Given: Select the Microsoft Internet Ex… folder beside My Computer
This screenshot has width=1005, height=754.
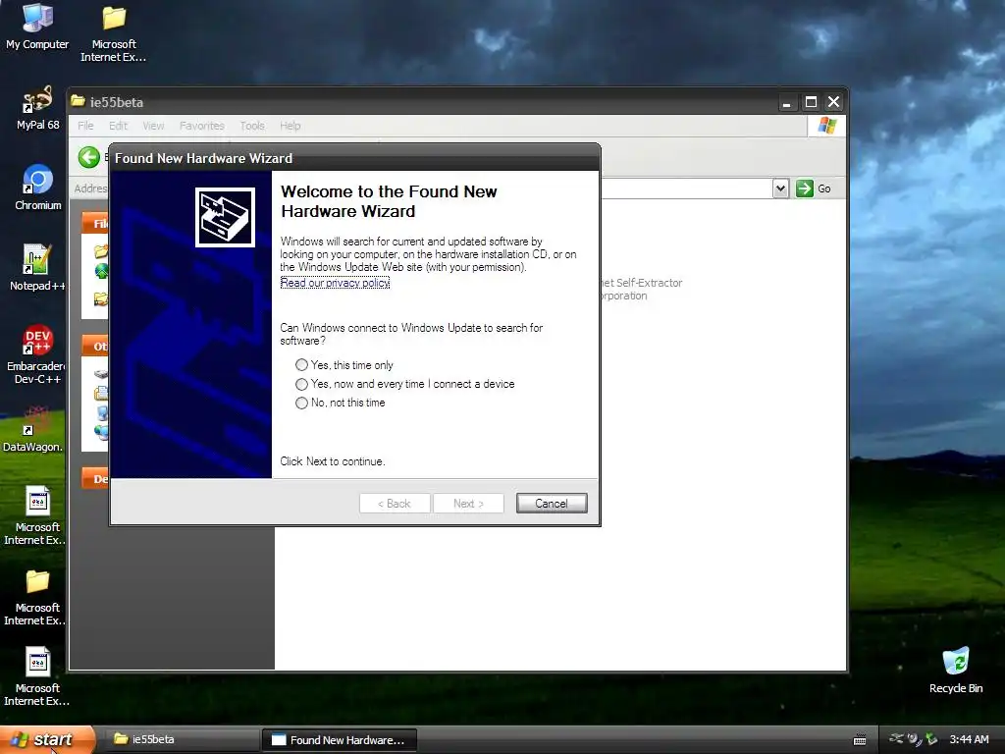Looking at the screenshot, I should pos(114,33).
